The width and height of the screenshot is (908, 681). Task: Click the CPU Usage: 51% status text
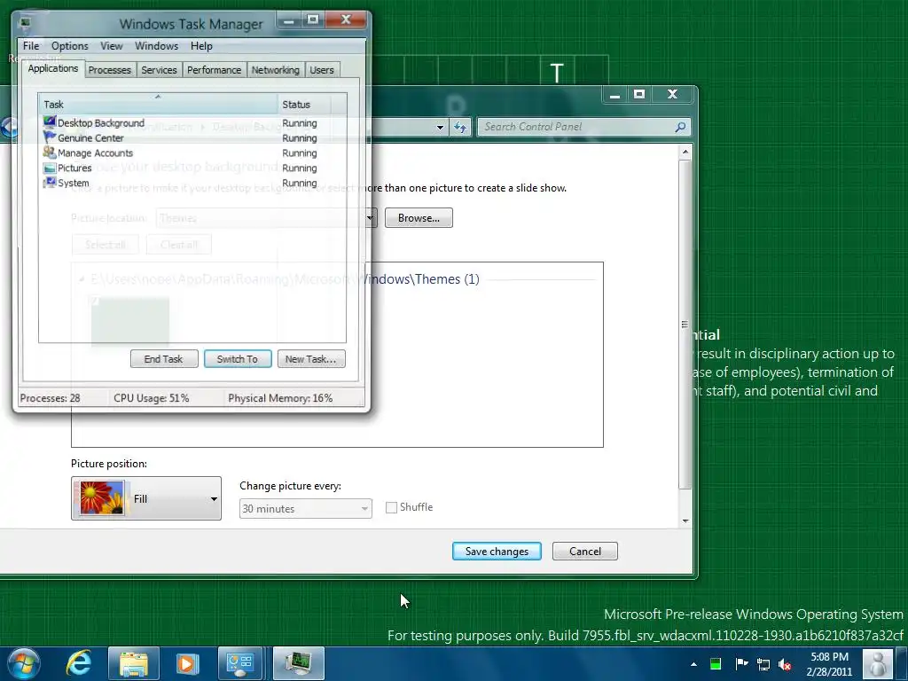(151, 398)
